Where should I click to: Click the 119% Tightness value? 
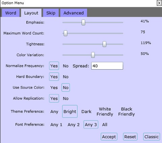tap(146, 43)
